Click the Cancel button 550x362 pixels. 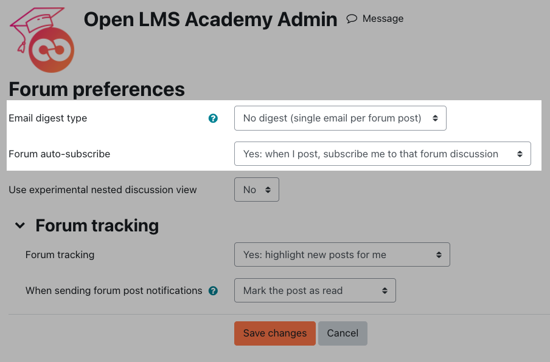click(x=343, y=333)
